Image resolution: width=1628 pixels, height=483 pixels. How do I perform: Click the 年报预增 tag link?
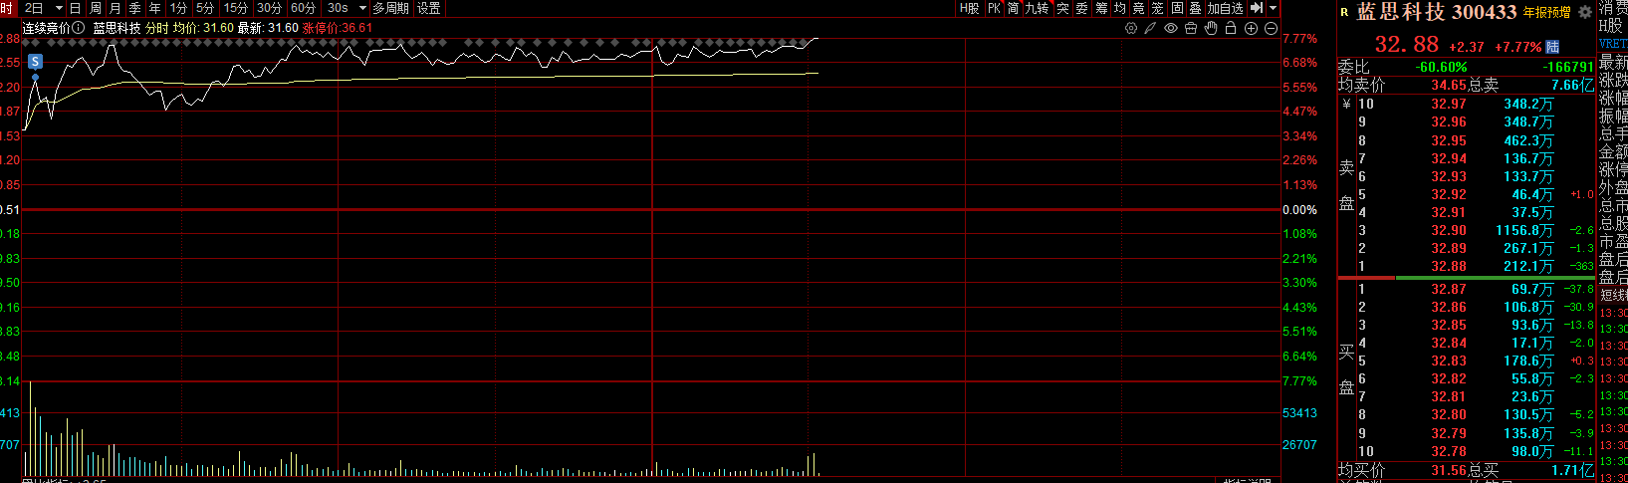pyautogui.click(x=1546, y=13)
